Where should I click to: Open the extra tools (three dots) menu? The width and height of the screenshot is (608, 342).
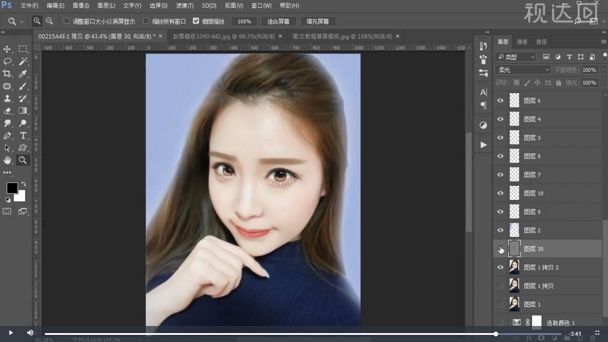(7, 172)
